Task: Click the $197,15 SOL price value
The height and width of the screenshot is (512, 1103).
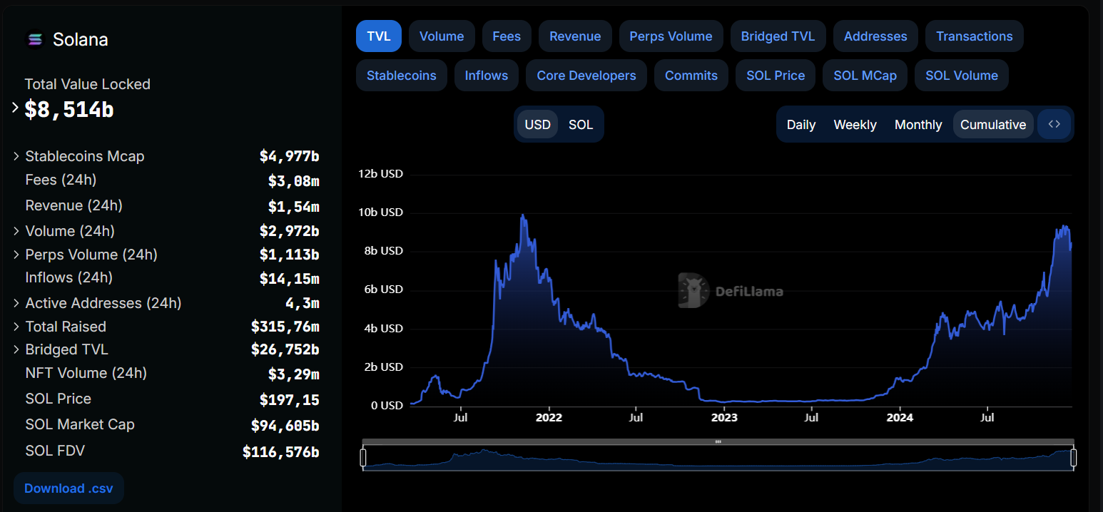Action: click(x=289, y=400)
